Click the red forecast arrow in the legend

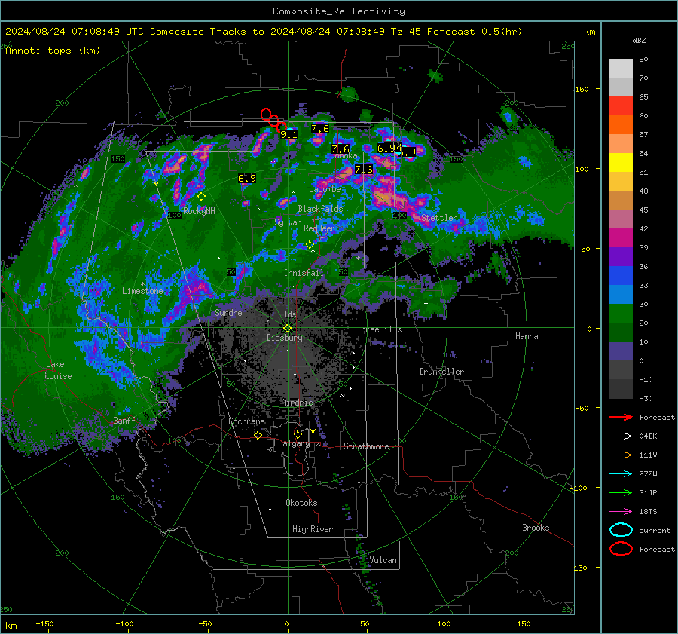621,417
